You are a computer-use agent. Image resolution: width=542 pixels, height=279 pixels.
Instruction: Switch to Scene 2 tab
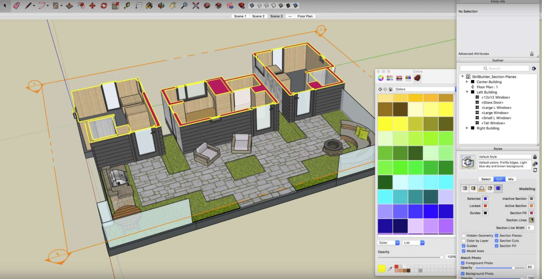pos(258,16)
